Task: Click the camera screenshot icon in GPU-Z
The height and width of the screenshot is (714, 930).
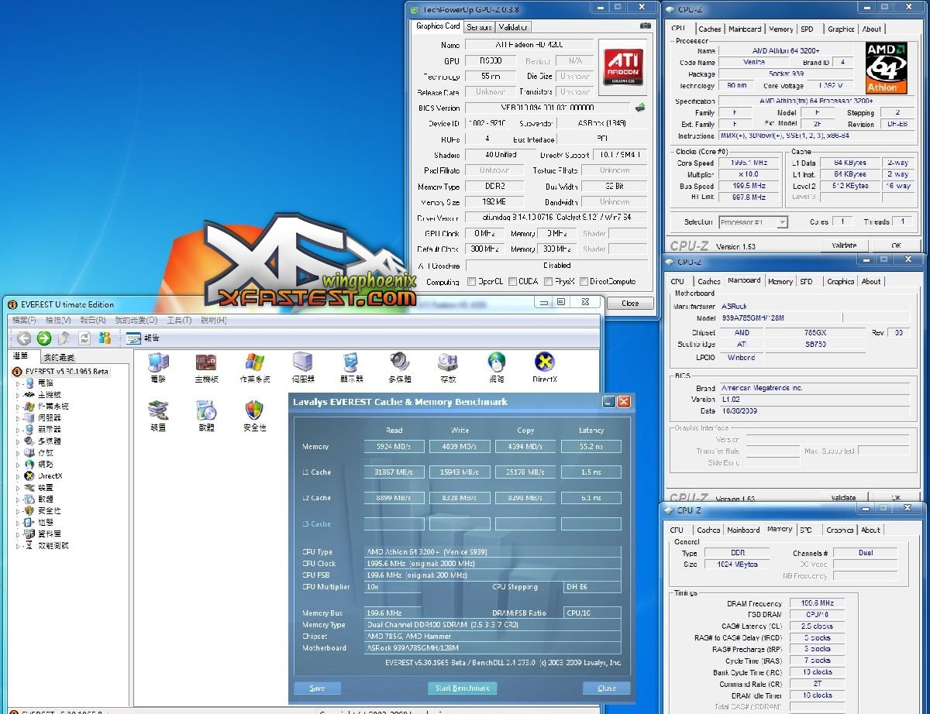Action: [646, 26]
